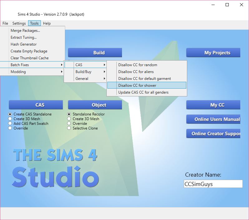Screen dimensions: 249x220
Task: Open the Settings menu
Action: (19, 23)
